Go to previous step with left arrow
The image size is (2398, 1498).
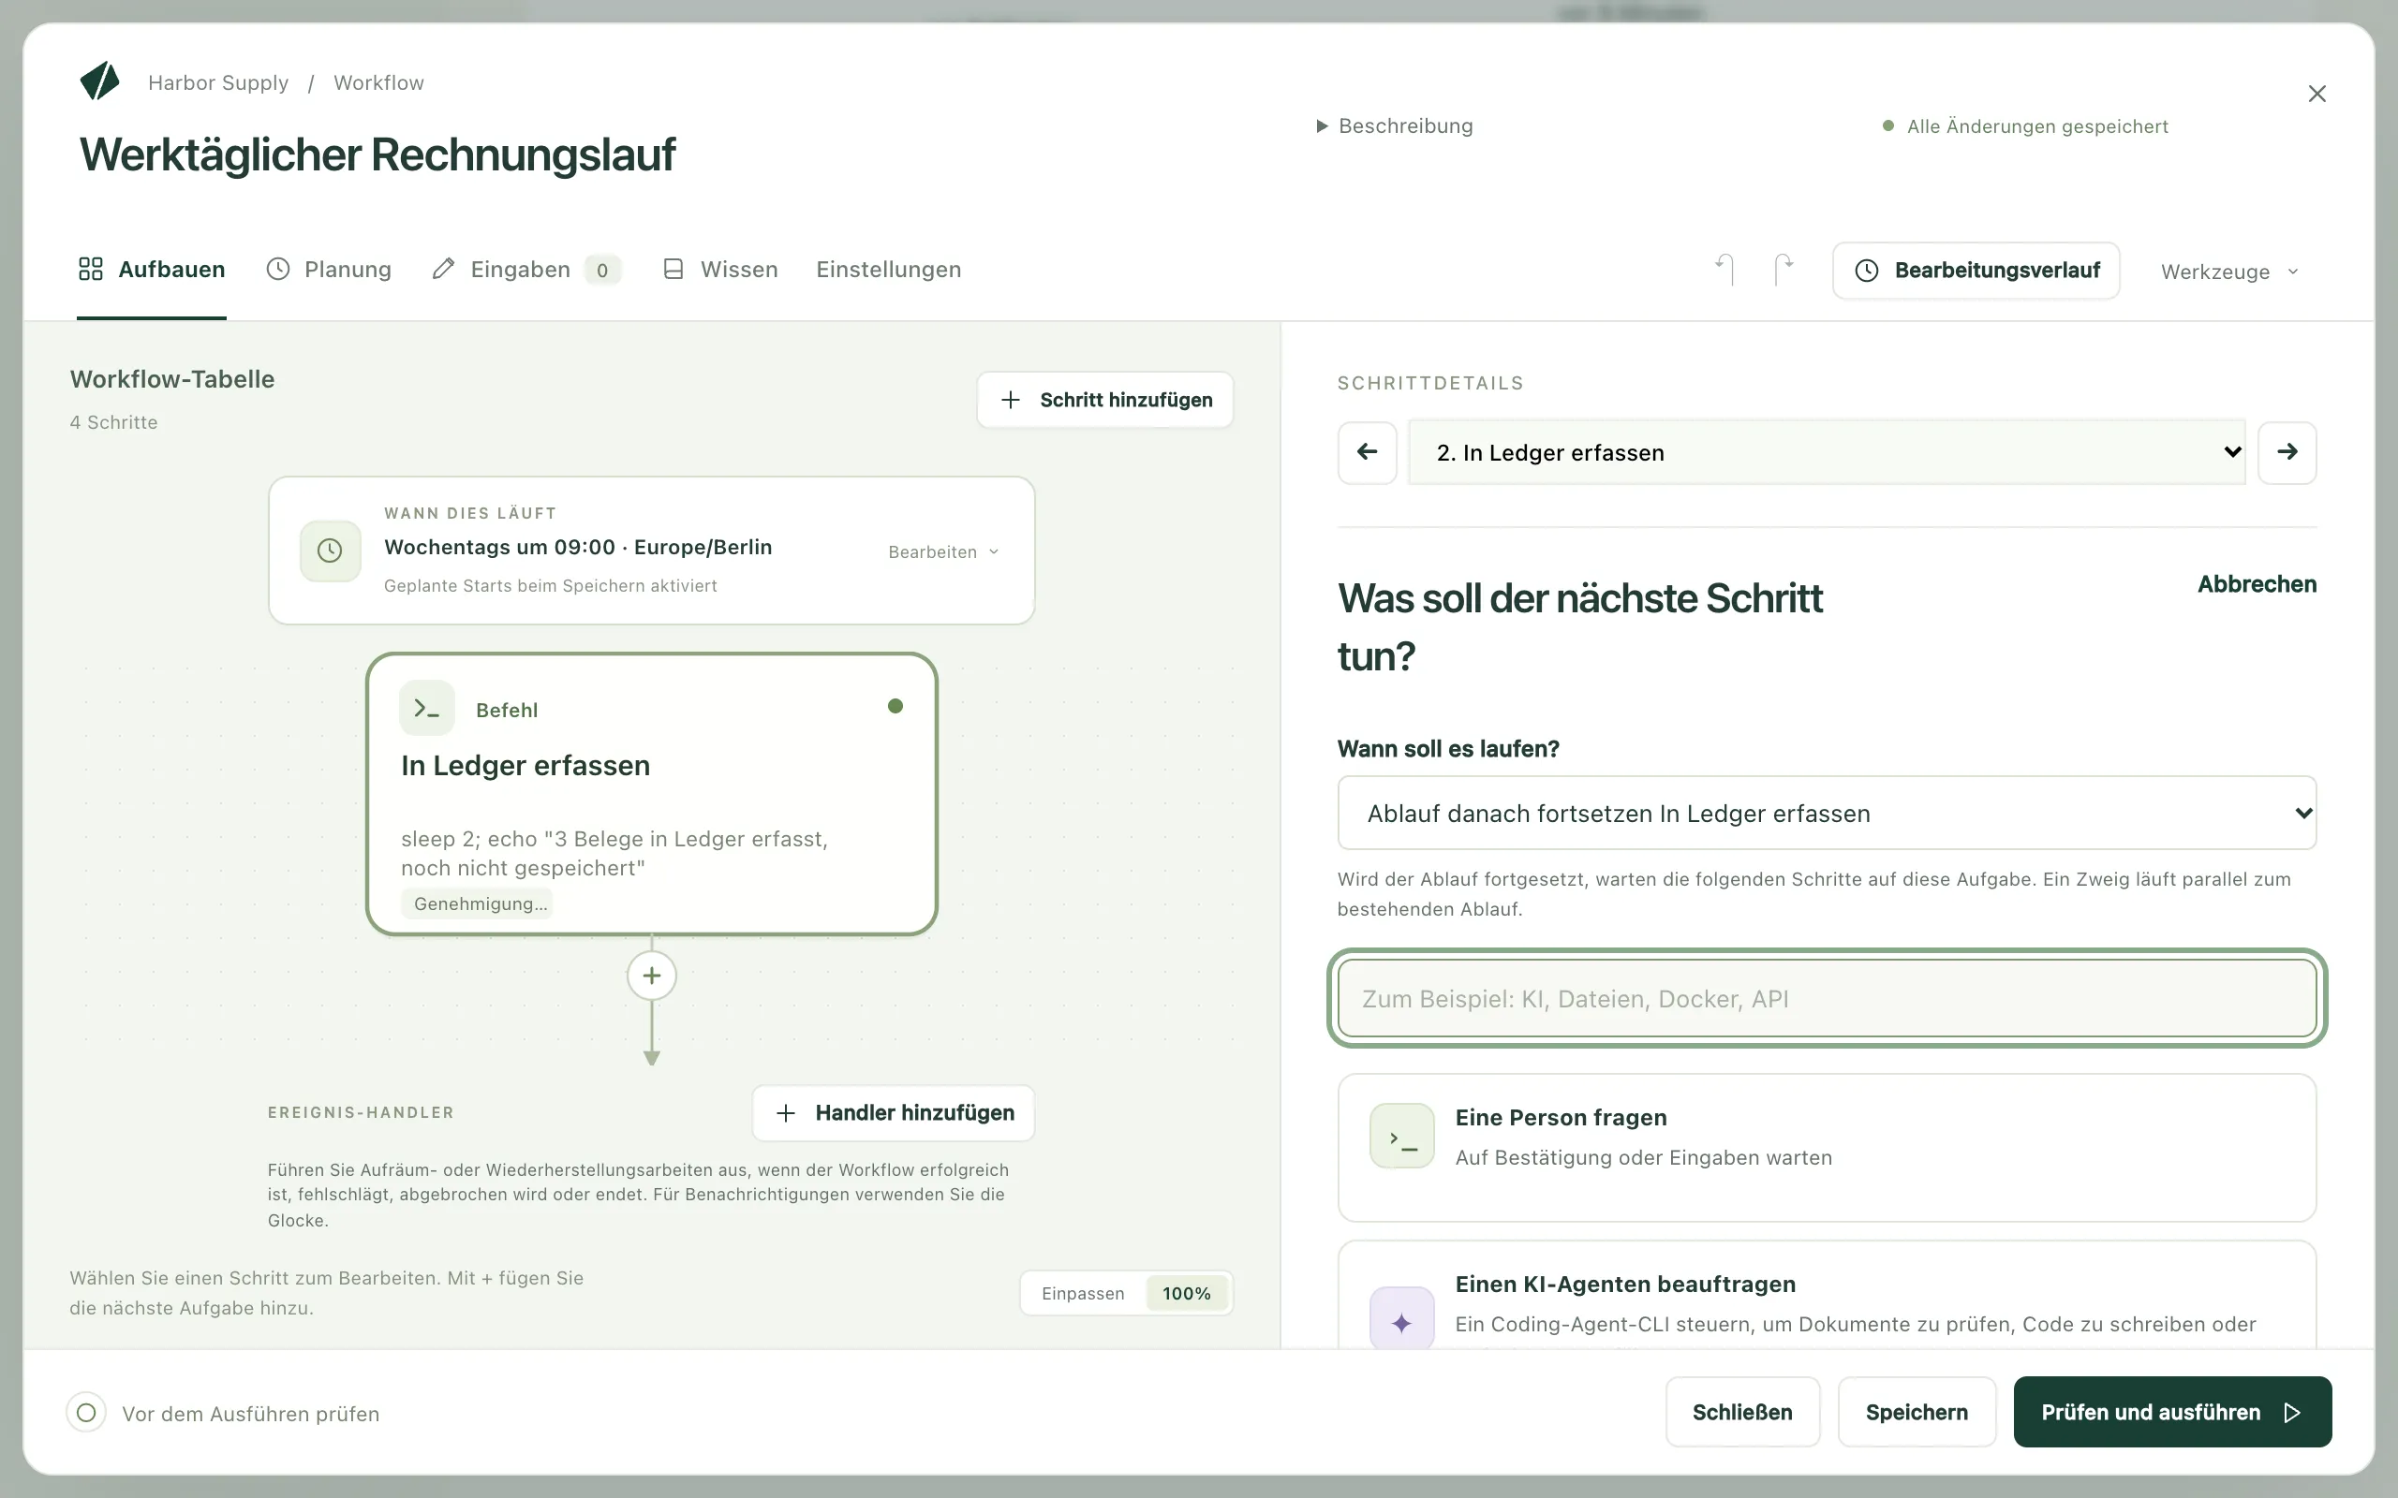click(1367, 453)
